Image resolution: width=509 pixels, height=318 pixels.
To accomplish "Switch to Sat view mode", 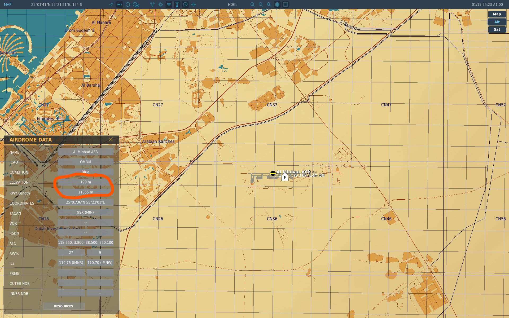I will [x=497, y=29].
